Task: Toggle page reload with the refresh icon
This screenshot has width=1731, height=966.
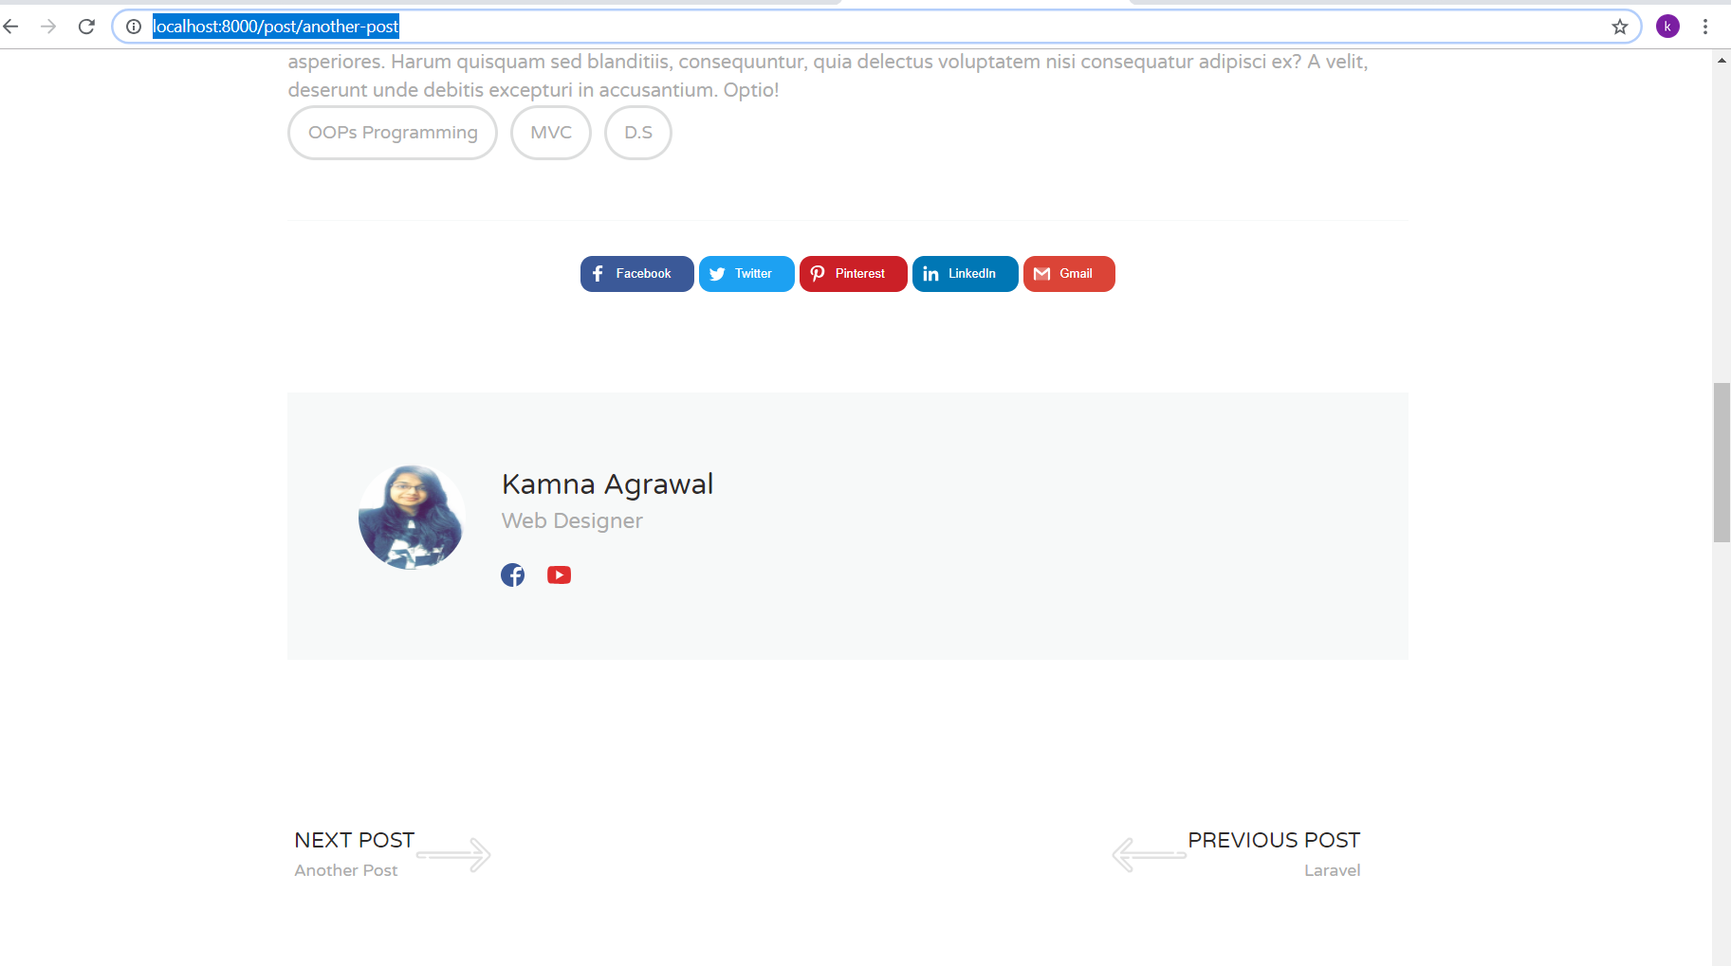Action: [x=86, y=26]
